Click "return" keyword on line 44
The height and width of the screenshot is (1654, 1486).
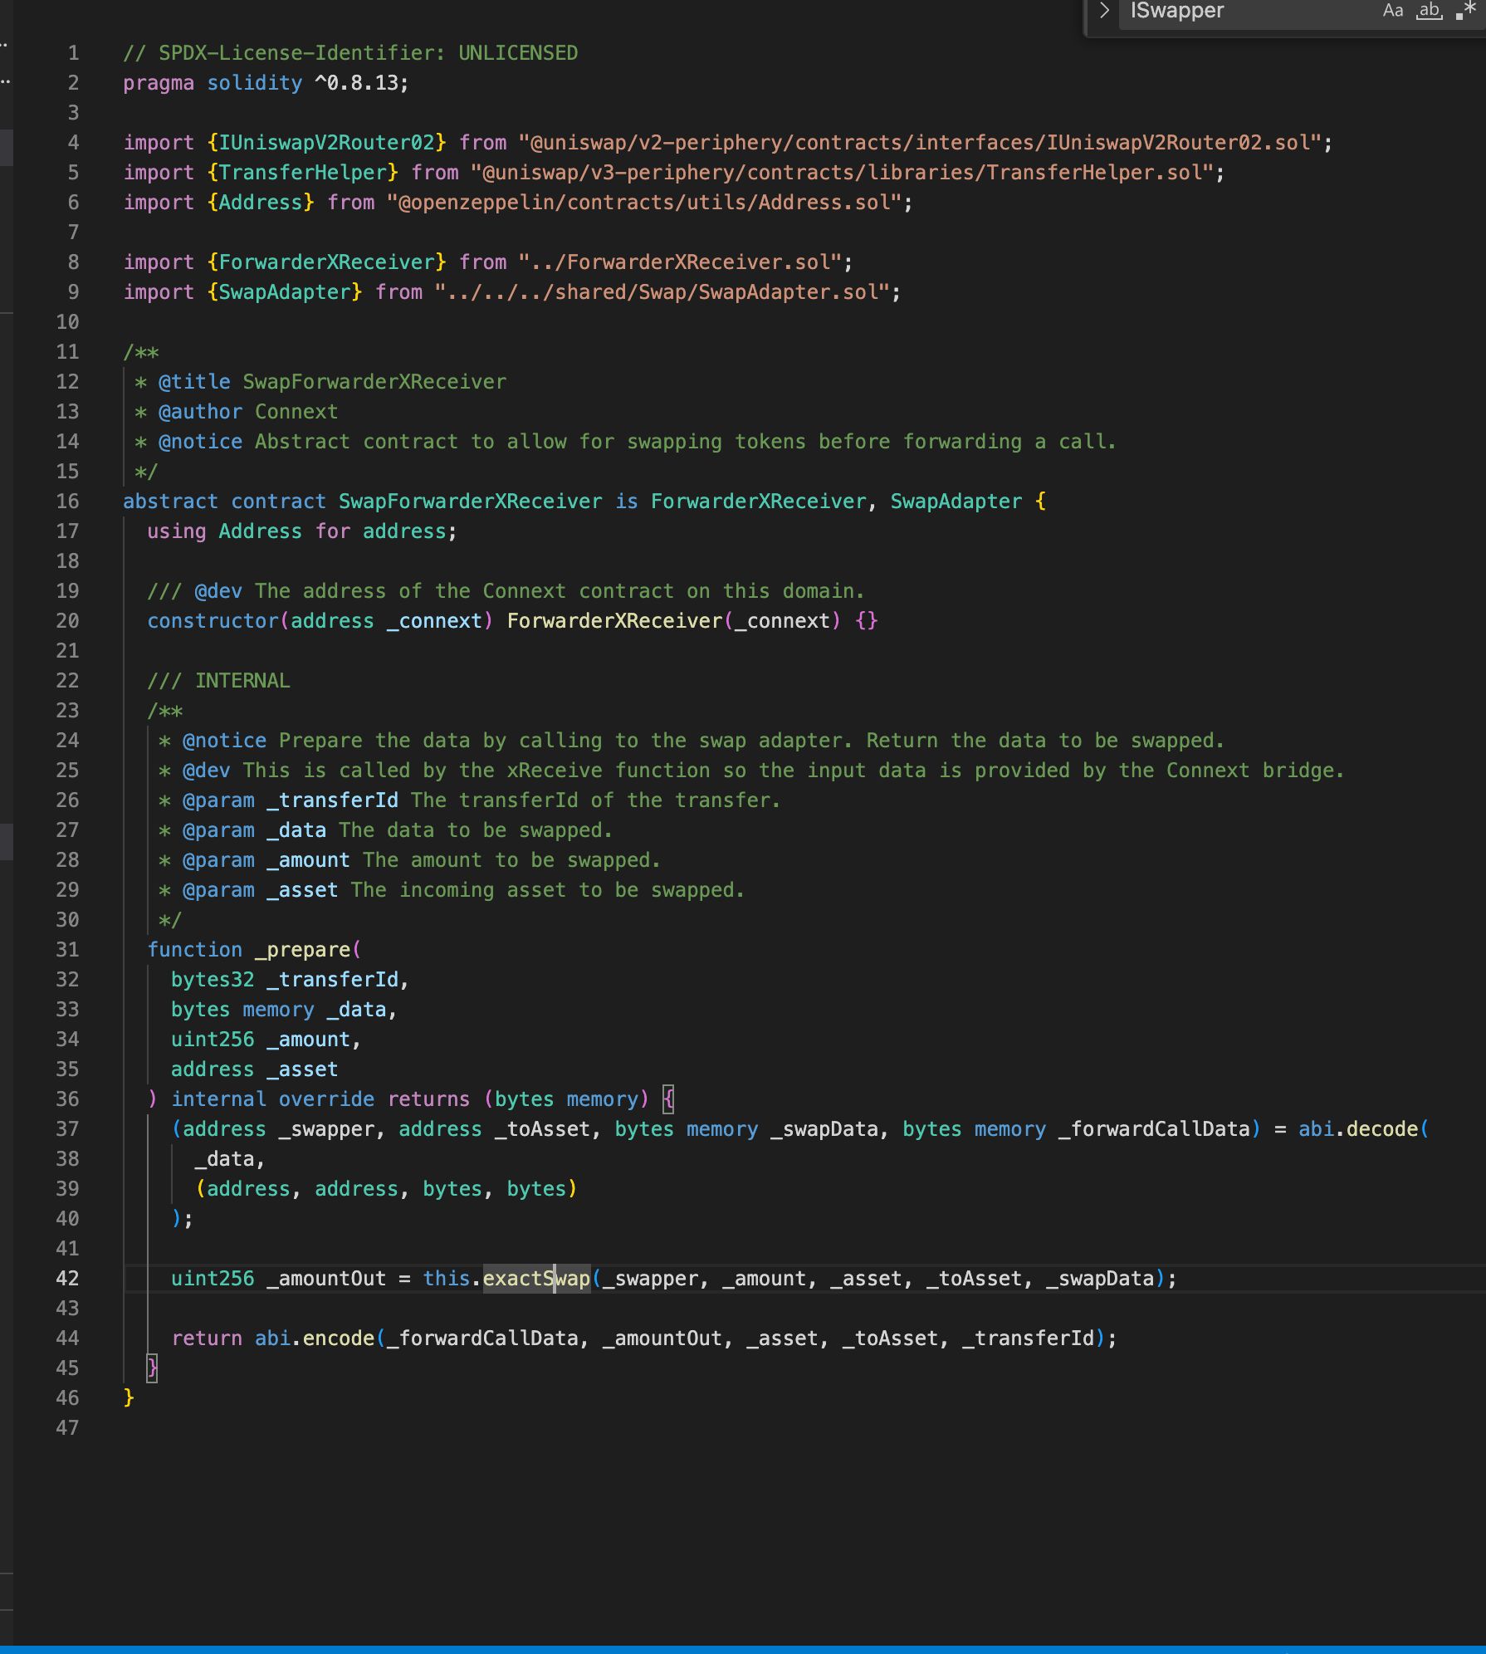[207, 1338]
